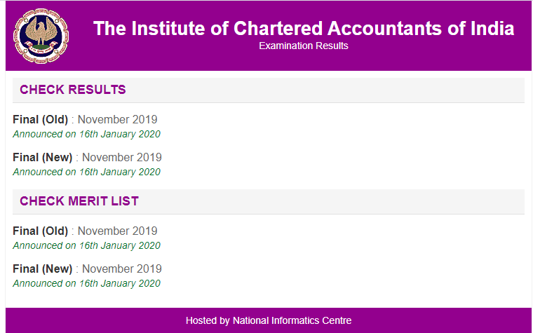The height and width of the screenshot is (333, 533).
Task: Open Final (New) under Check Merit List
Action: (42, 269)
